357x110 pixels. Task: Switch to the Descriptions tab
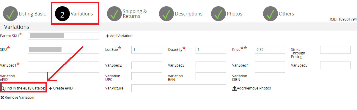[x=188, y=14]
